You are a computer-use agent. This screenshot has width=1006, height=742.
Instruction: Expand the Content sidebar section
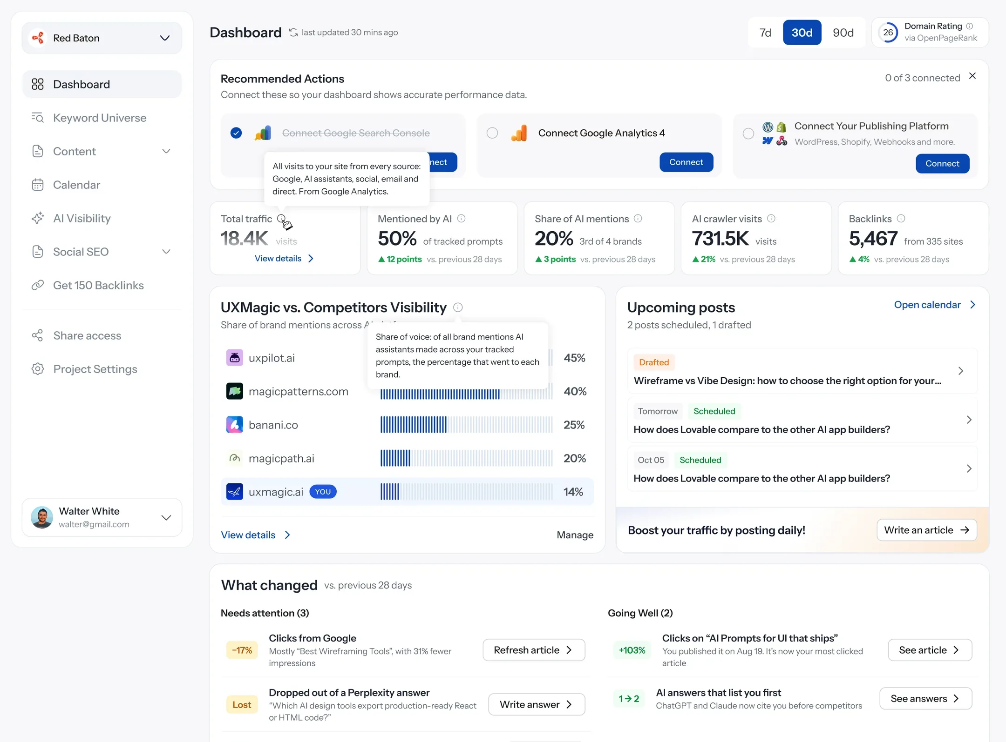[x=166, y=151]
